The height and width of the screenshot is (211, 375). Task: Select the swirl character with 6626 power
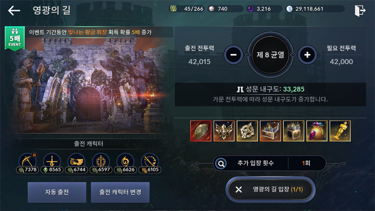pyautogui.click(x=125, y=163)
